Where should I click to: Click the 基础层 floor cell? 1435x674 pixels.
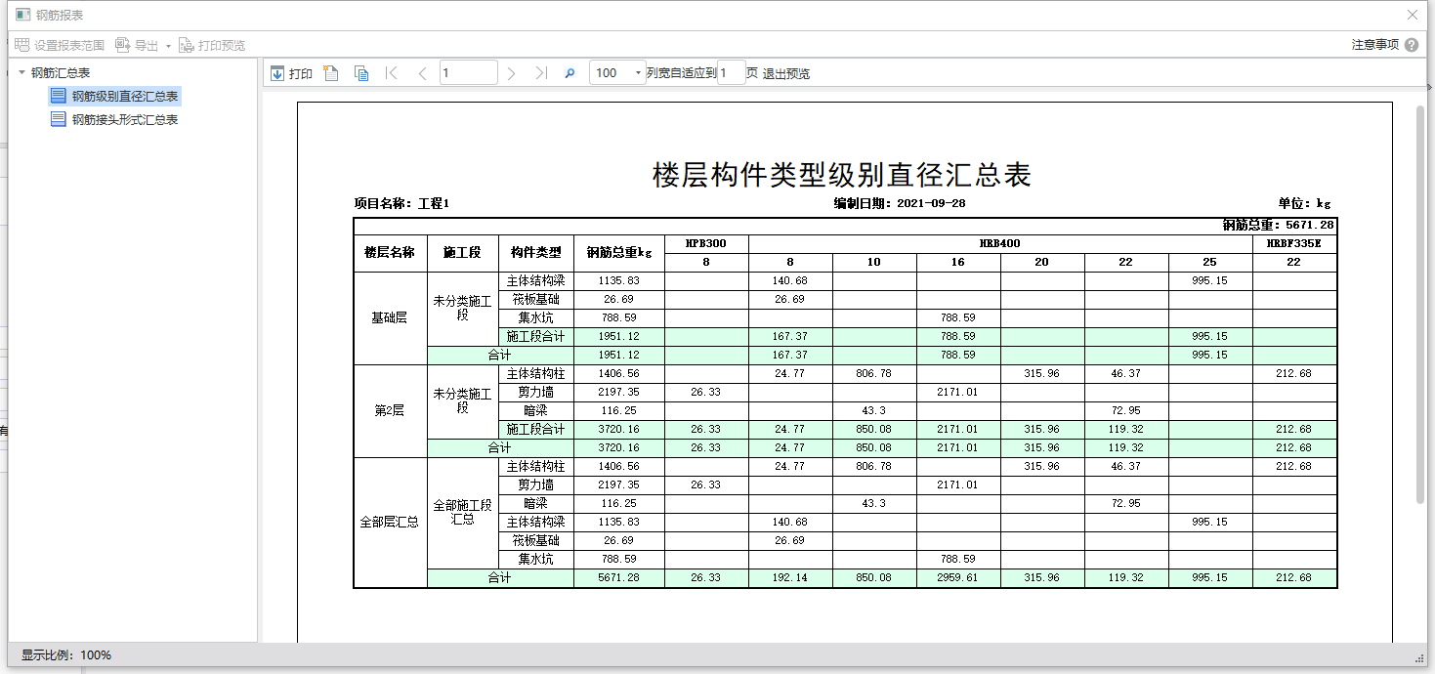(x=390, y=317)
